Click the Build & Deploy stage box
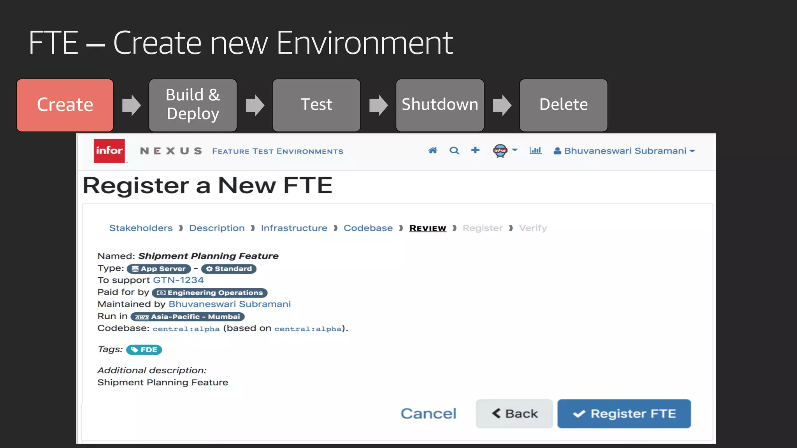This screenshot has height=448, width=797. tap(193, 105)
